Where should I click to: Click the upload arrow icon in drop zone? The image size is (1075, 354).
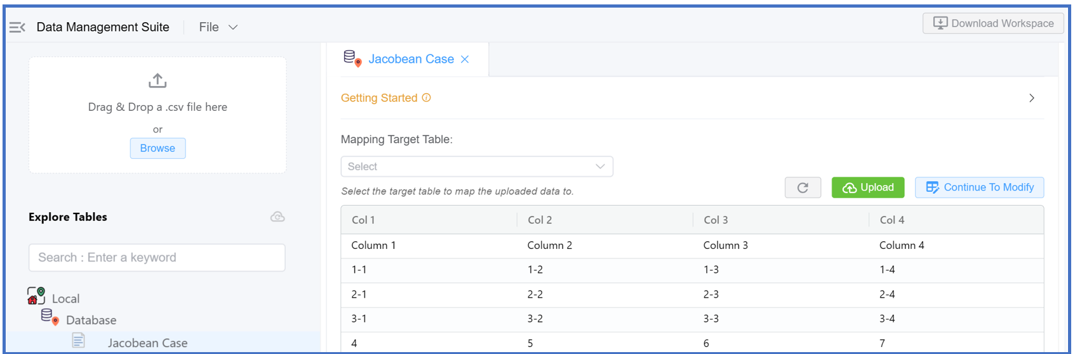point(157,80)
